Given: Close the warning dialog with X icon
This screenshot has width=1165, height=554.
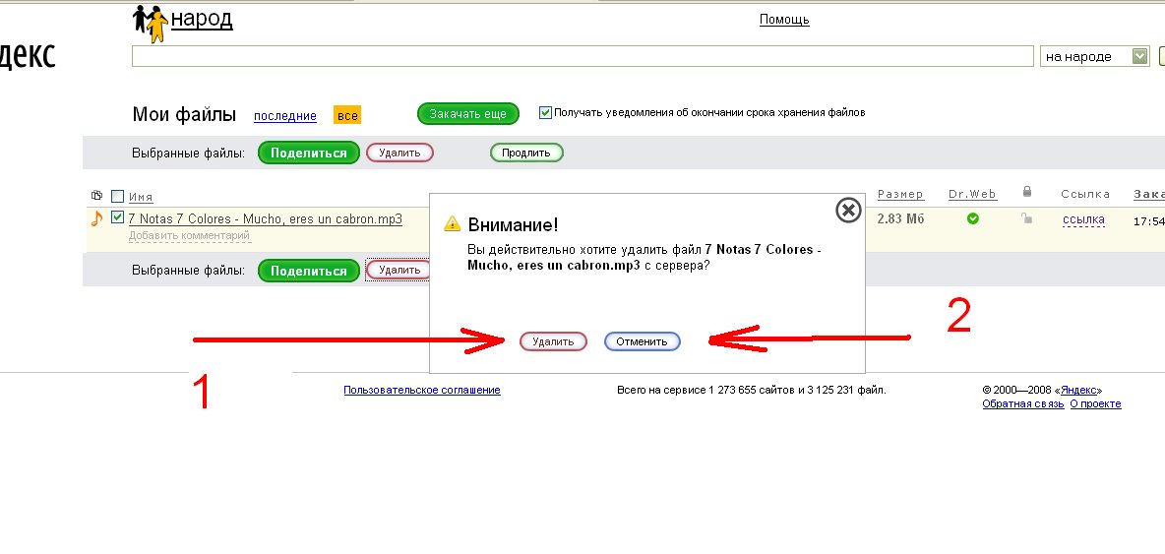Looking at the screenshot, I should click(848, 211).
